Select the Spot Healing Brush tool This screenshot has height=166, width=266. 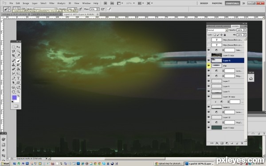[13, 61]
